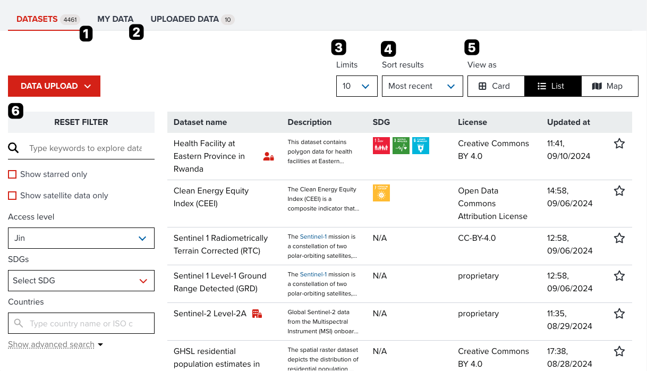The image size is (647, 371).
Task: Click the organization lock icon beside Sentinel-2 Level-2A
Action: 257,314
